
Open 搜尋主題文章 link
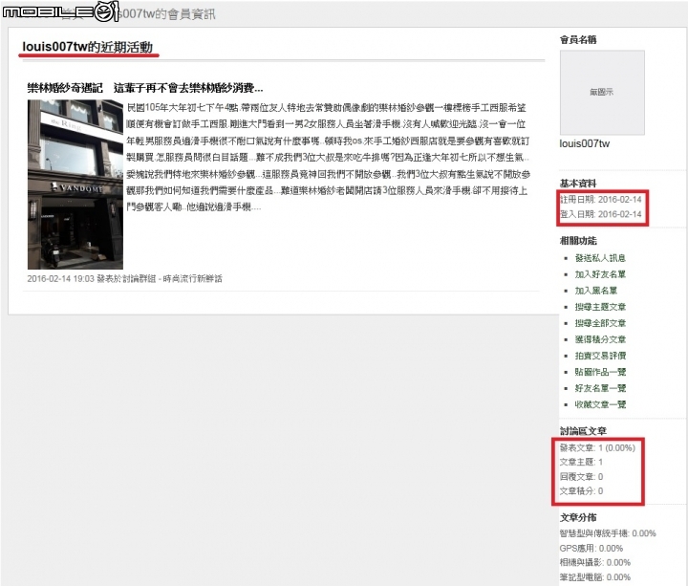pyautogui.click(x=600, y=307)
